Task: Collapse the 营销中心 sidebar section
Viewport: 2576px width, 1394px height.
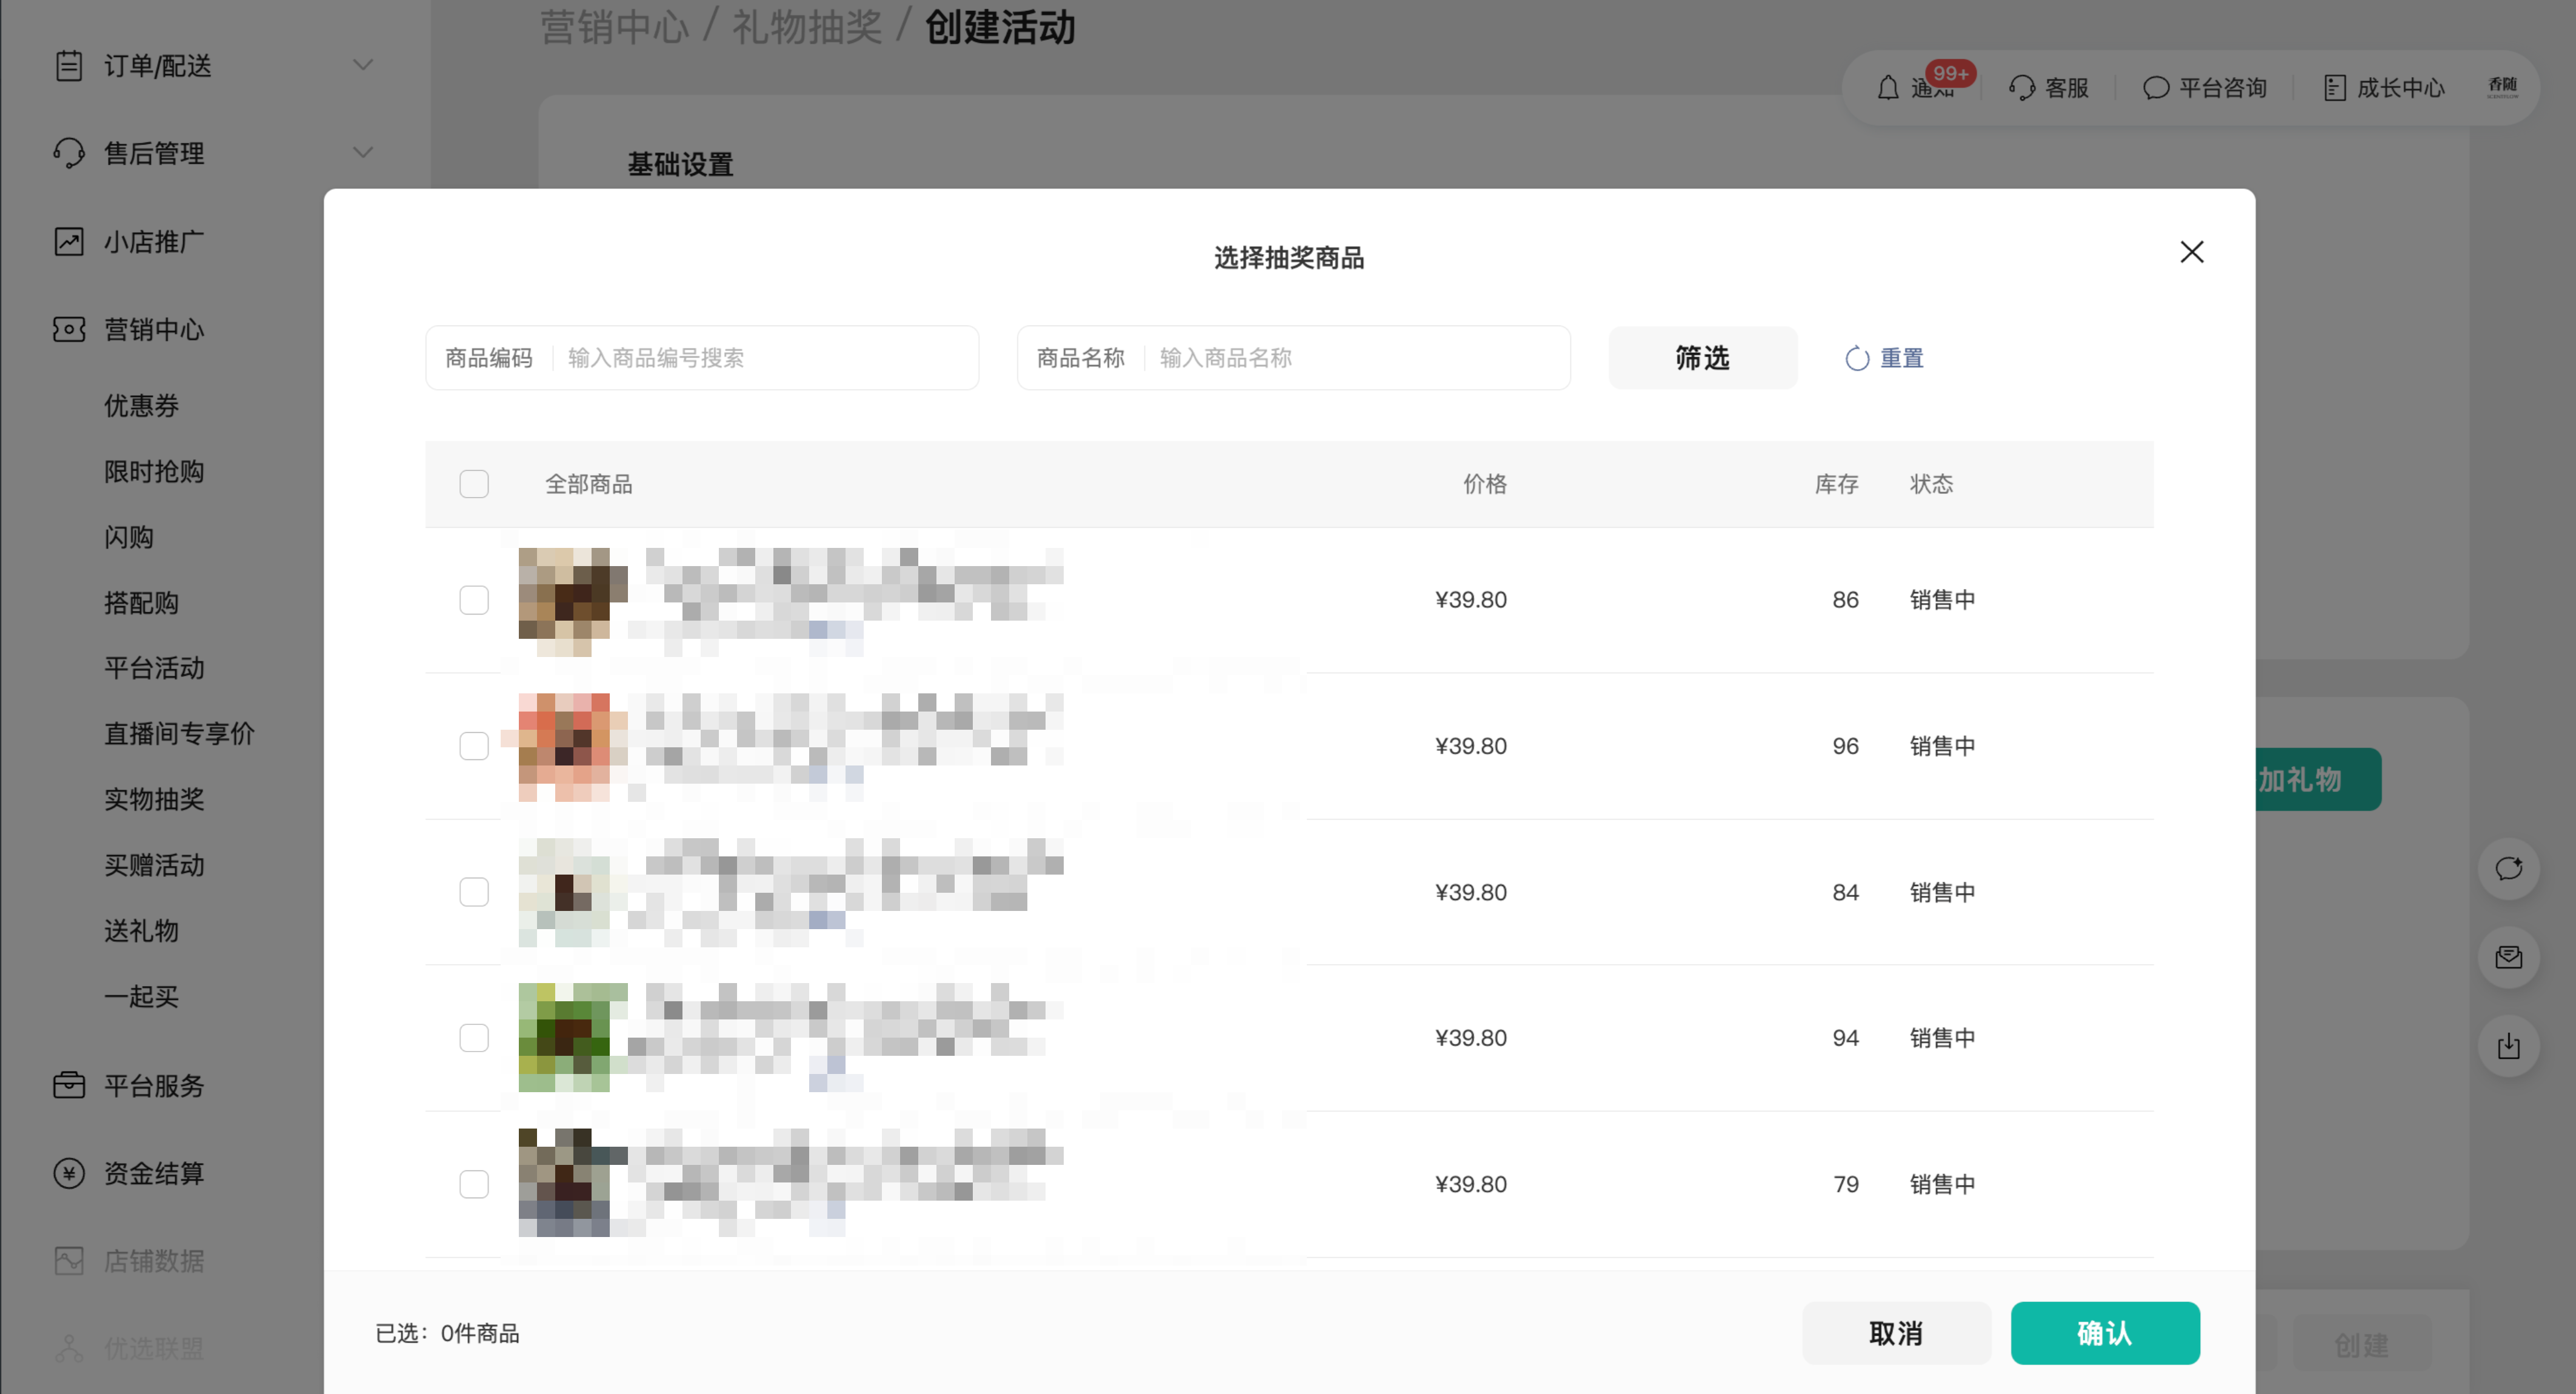Action: (x=153, y=329)
